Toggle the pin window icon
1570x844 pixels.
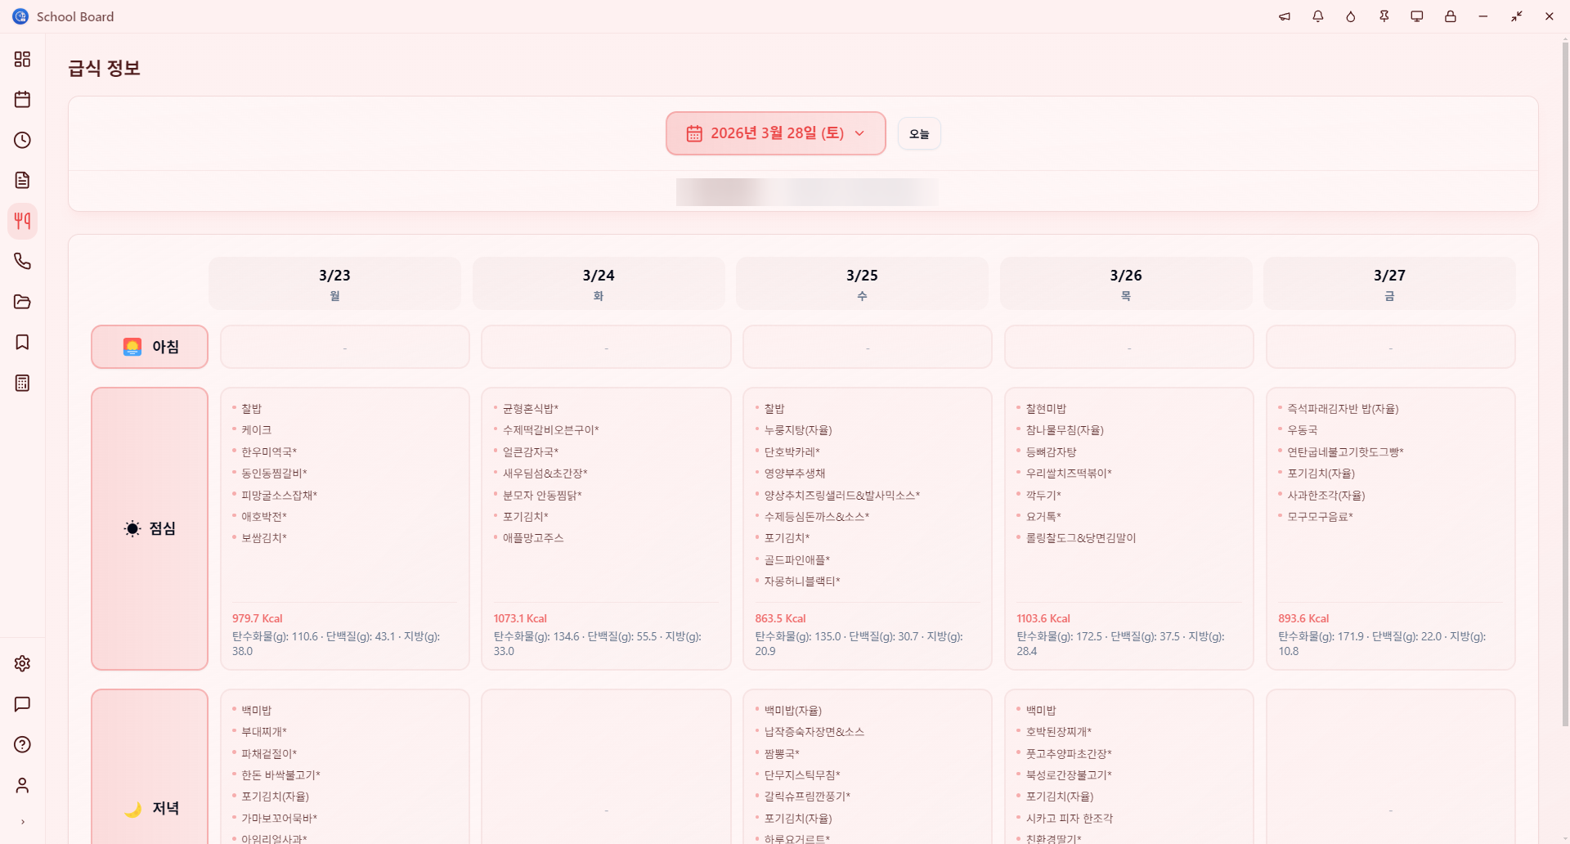coord(1384,16)
